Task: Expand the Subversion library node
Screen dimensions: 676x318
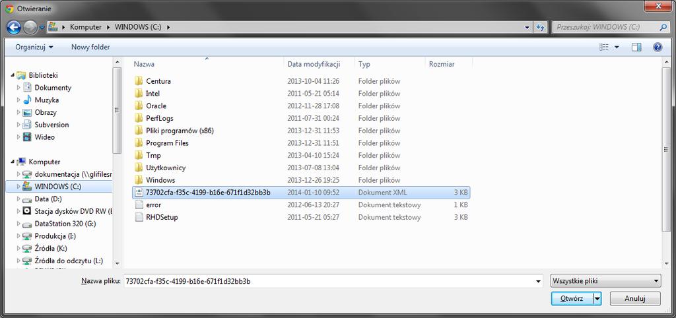Action: 18,125
